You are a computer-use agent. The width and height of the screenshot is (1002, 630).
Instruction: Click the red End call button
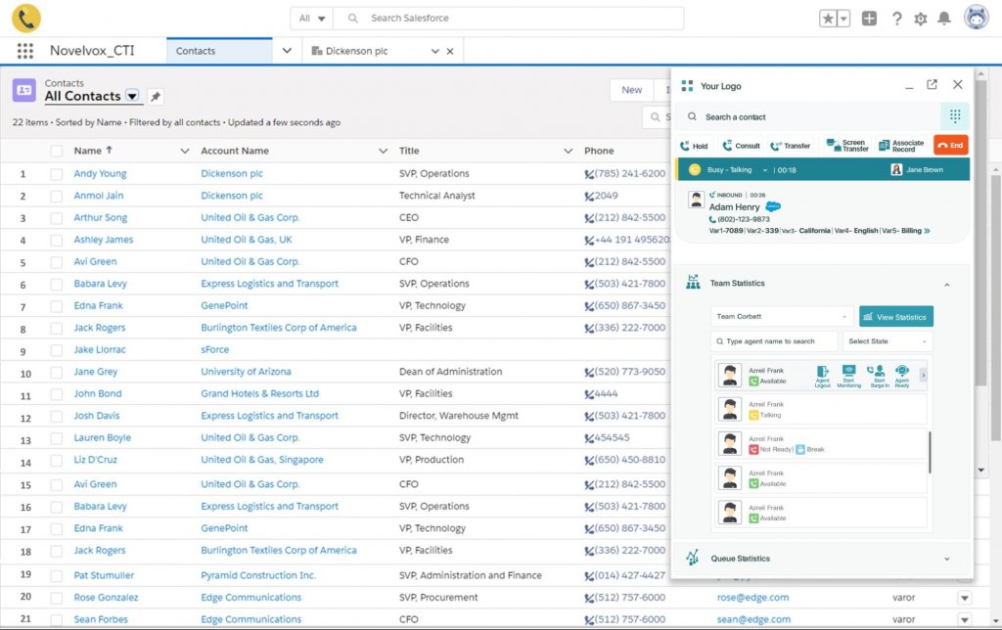(x=950, y=145)
